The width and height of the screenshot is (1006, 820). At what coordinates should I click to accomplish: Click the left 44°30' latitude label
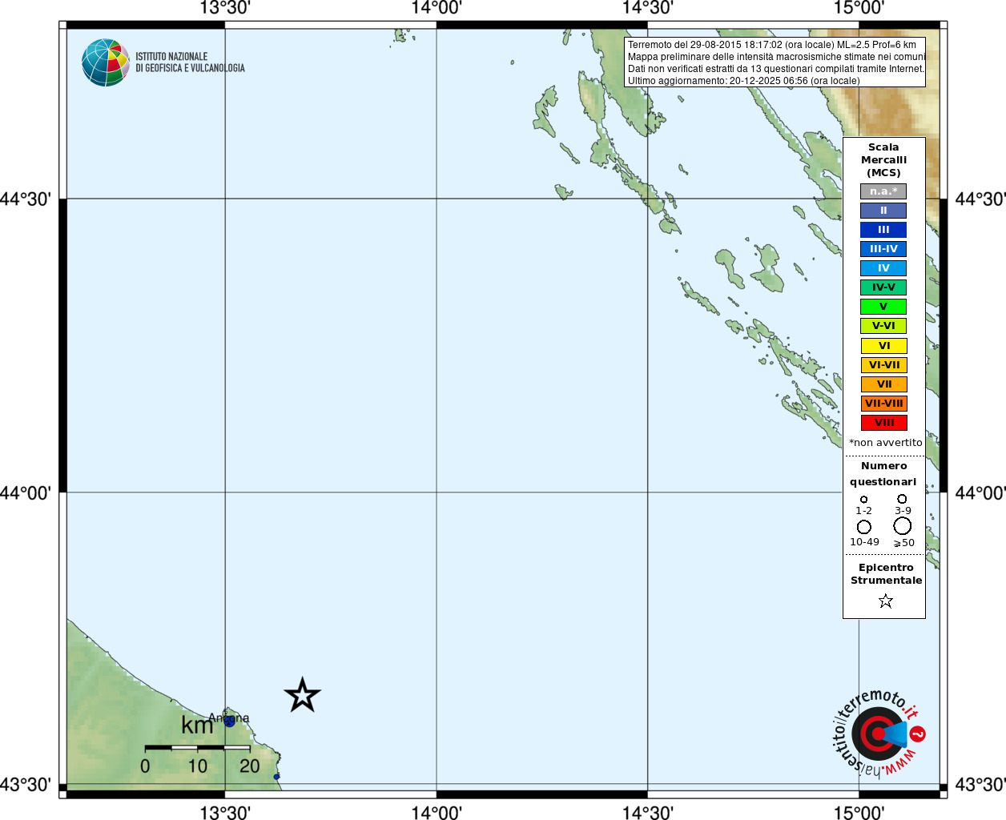point(26,199)
